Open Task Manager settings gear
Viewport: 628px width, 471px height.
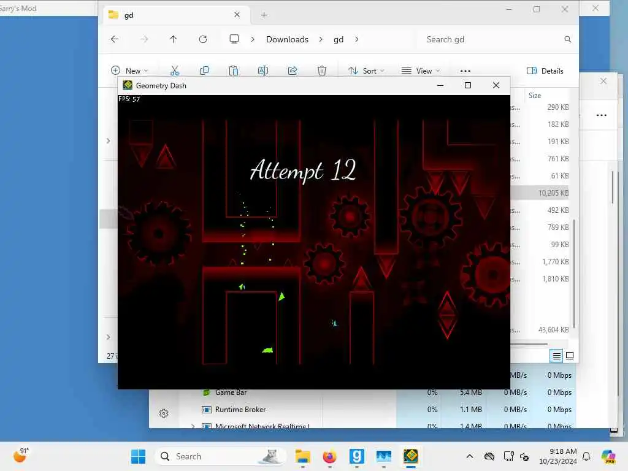click(x=164, y=413)
